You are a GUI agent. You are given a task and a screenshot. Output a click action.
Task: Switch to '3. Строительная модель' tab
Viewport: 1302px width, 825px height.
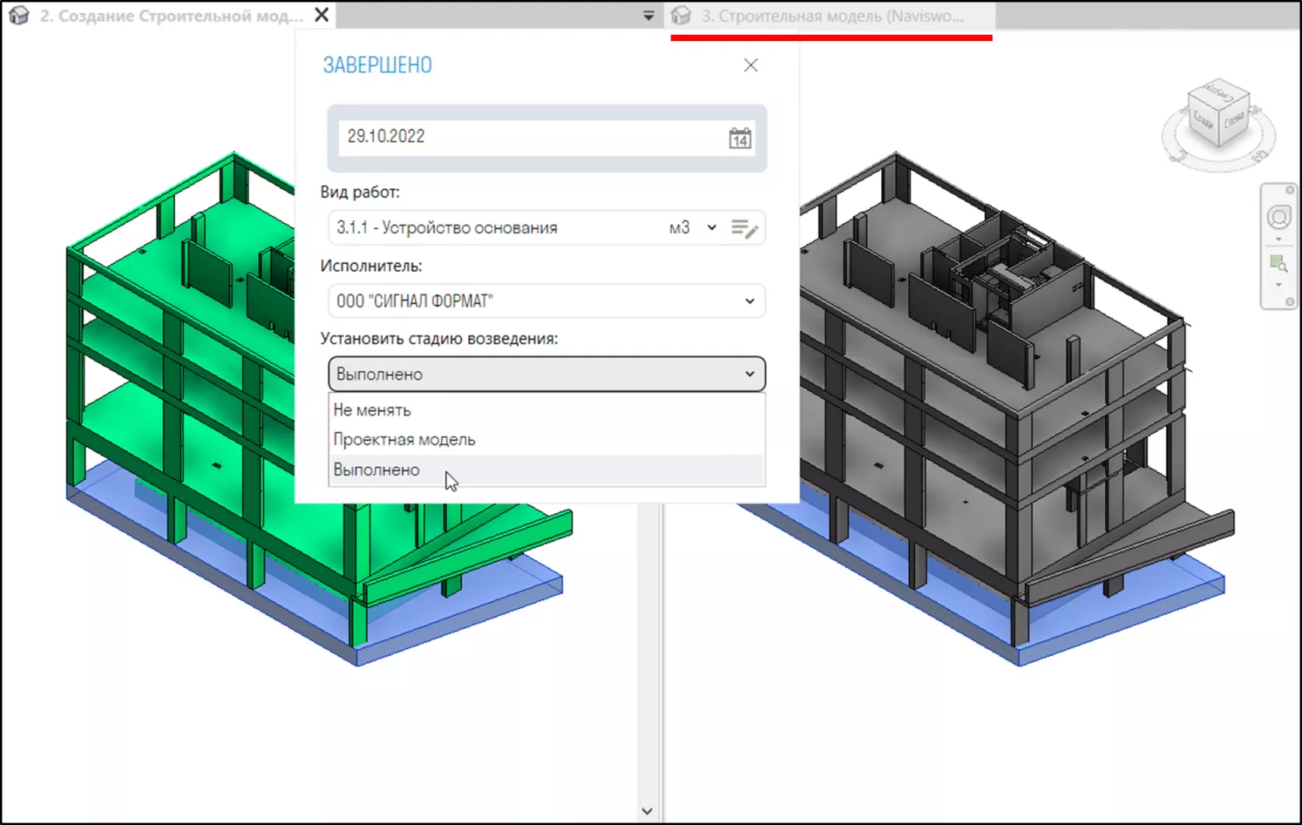pos(832,16)
